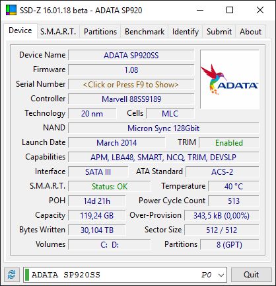The width and height of the screenshot is (276, 286).
Task: Click the Capacity value '119,24 GB'
Action: point(96,216)
